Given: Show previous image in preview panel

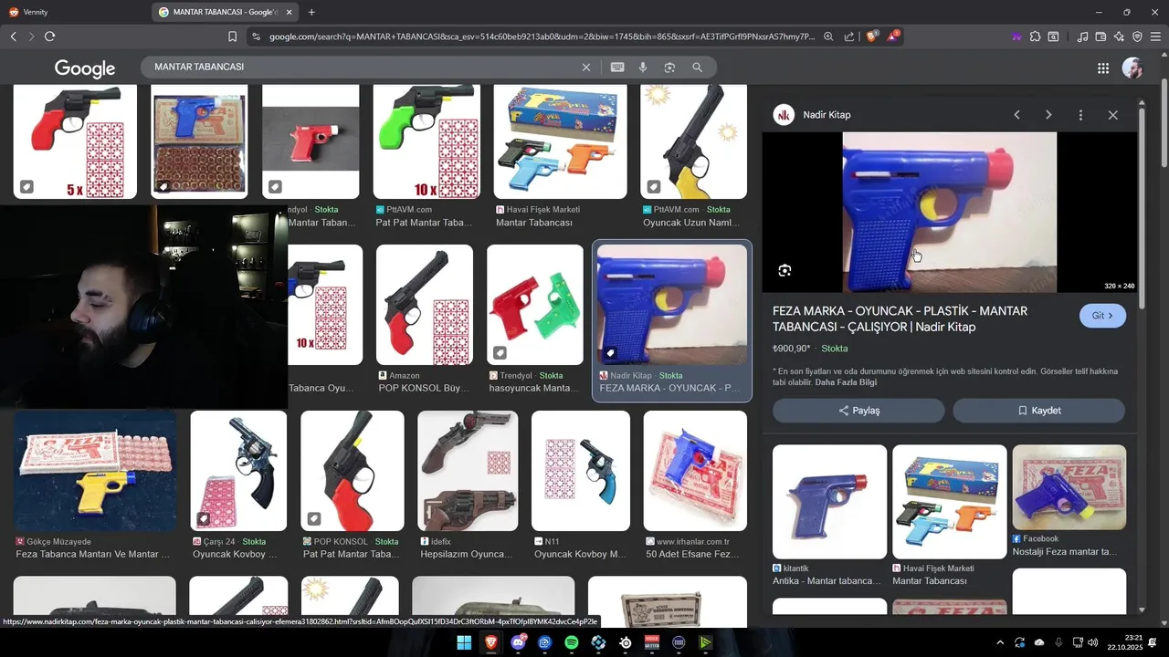Looking at the screenshot, I should point(1016,115).
